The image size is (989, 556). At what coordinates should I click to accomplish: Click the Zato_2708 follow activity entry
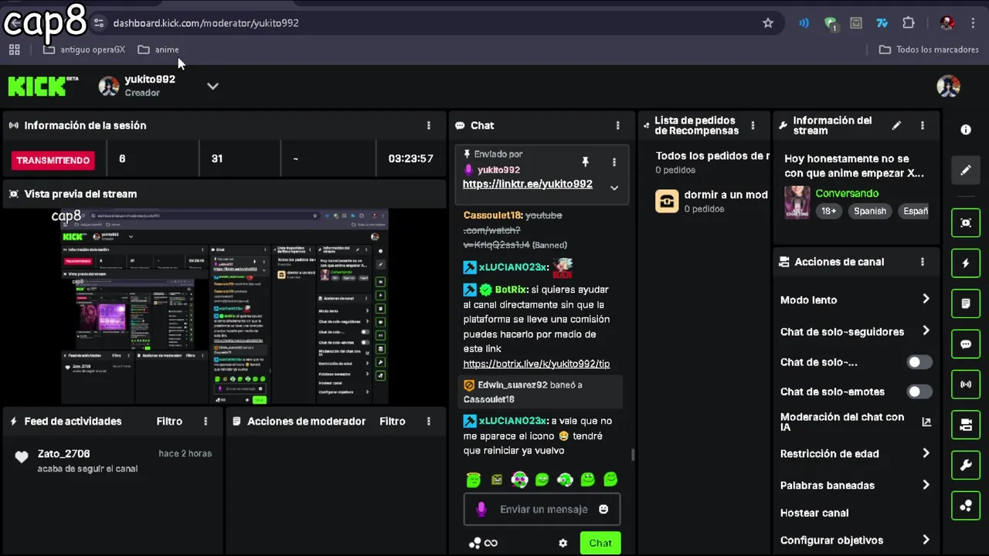pyautogui.click(x=112, y=460)
